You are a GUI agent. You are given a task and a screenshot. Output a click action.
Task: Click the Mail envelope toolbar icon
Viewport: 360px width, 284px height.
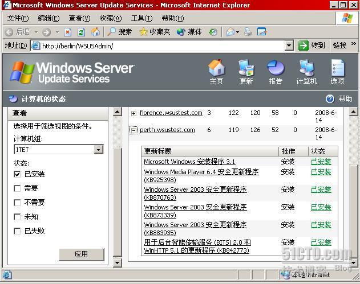230,32
